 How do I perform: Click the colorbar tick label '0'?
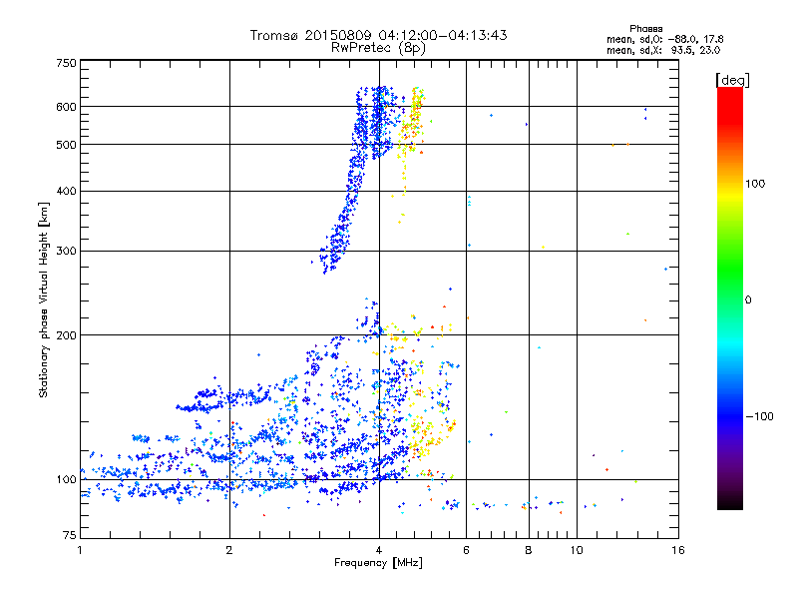click(x=748, y=300)
